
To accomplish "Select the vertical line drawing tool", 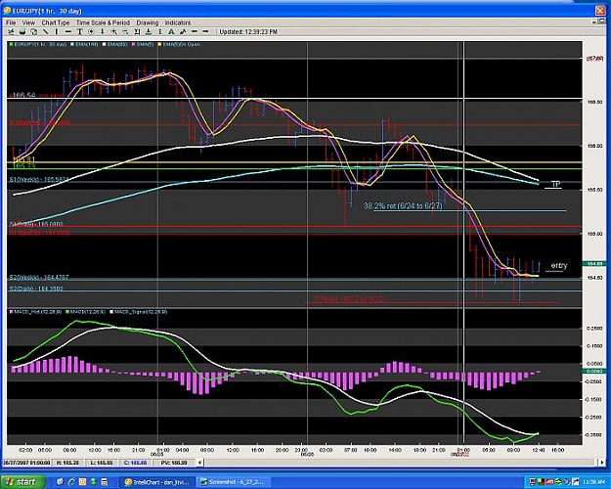I will coord(57,31).
